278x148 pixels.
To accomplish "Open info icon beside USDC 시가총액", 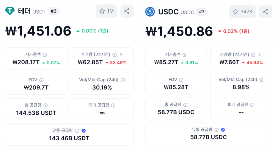I will coord(185,55).
